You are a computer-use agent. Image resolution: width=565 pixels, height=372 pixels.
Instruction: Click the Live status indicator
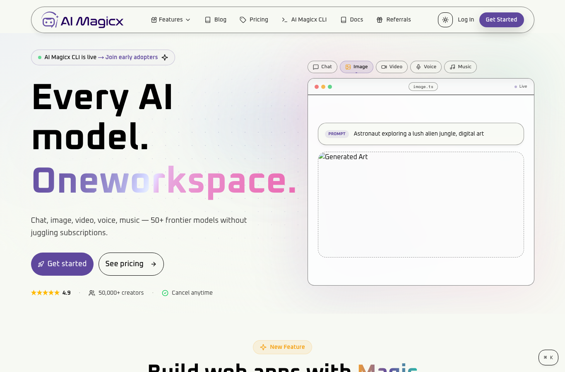point(521,87)
